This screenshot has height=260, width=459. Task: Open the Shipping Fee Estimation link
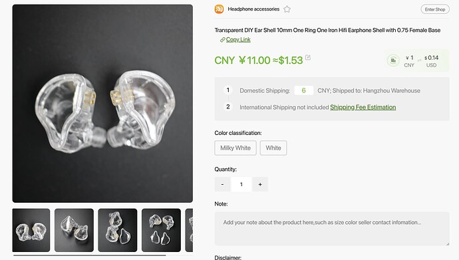click(x=363, y=107)
